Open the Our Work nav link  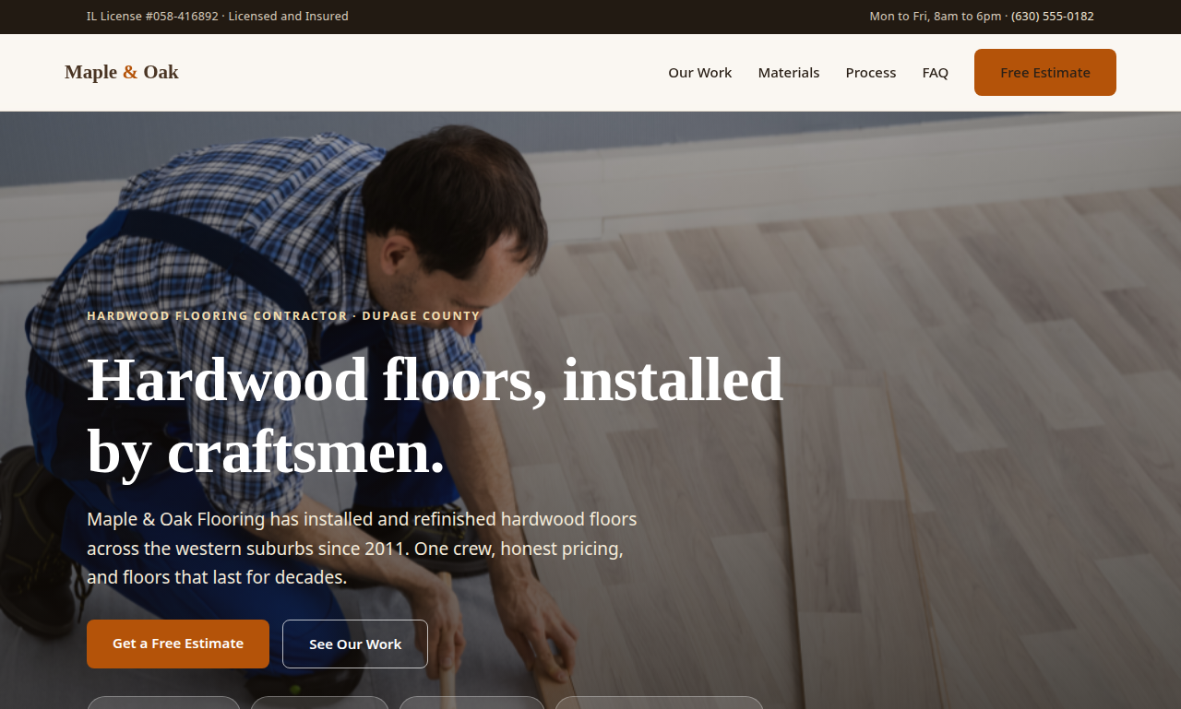[x=700, y=73]
